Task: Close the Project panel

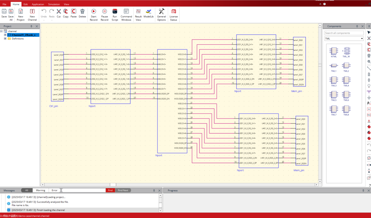Action: click(x=37, y=26)
